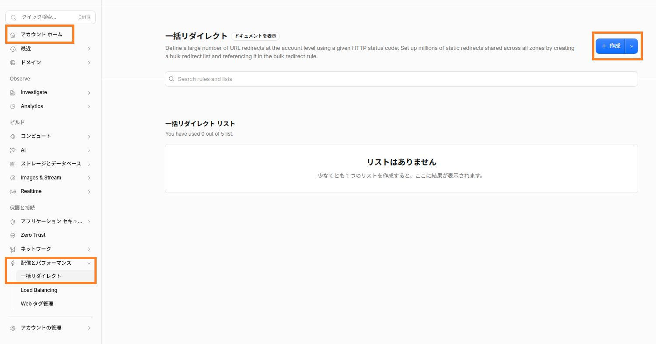Image resolution: width=656 pixels, height=344 pixels.
Task: Click the Search rules and lists field
Action: click(401, 79)
